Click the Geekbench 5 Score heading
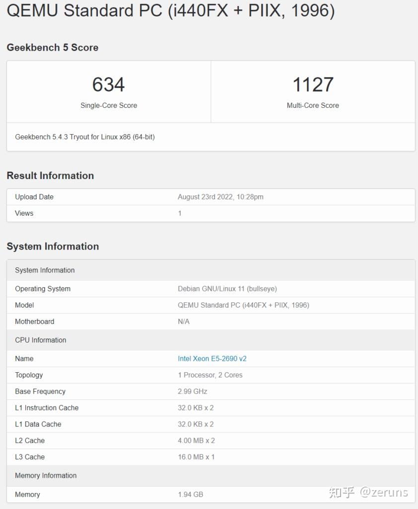 pyautogui.click(x=53, y=47)
